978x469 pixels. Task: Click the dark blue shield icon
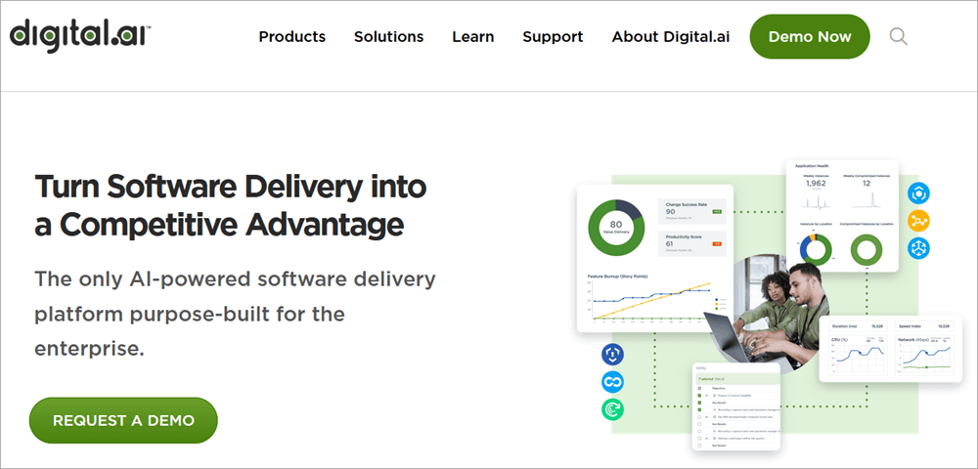pyautogui.click(x=613, y=355)
